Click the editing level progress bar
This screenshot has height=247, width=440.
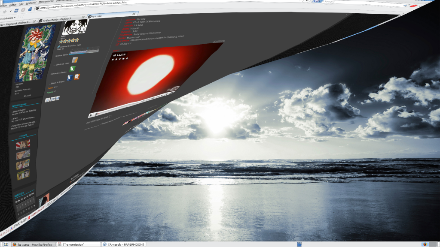click(x=84, y=51)
